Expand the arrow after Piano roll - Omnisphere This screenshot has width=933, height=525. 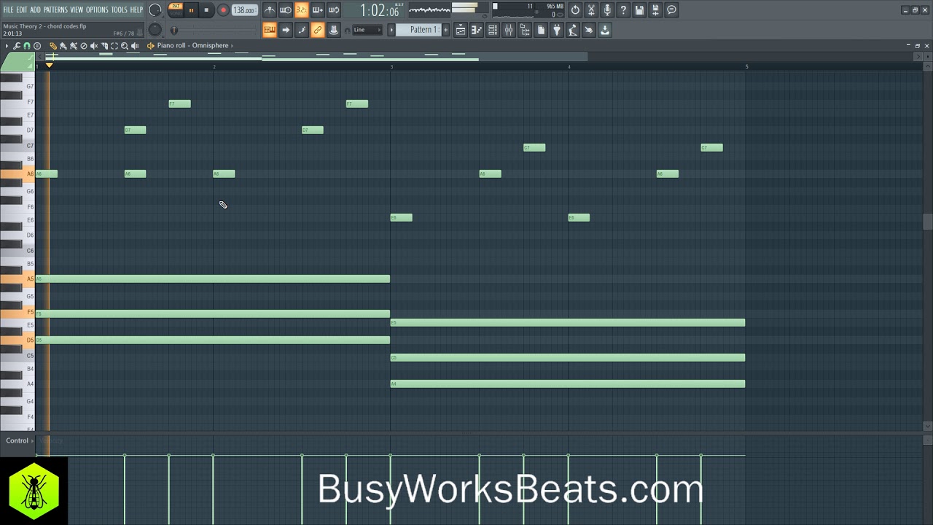232,46
